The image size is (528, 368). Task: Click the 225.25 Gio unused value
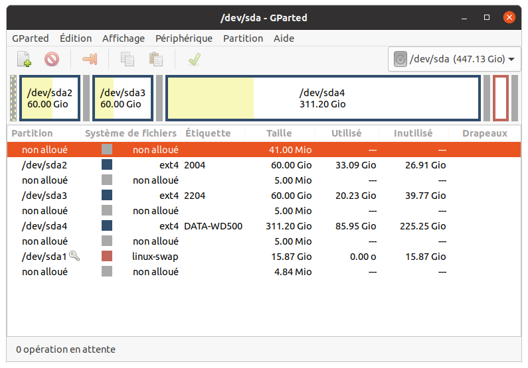click(423, 226)
